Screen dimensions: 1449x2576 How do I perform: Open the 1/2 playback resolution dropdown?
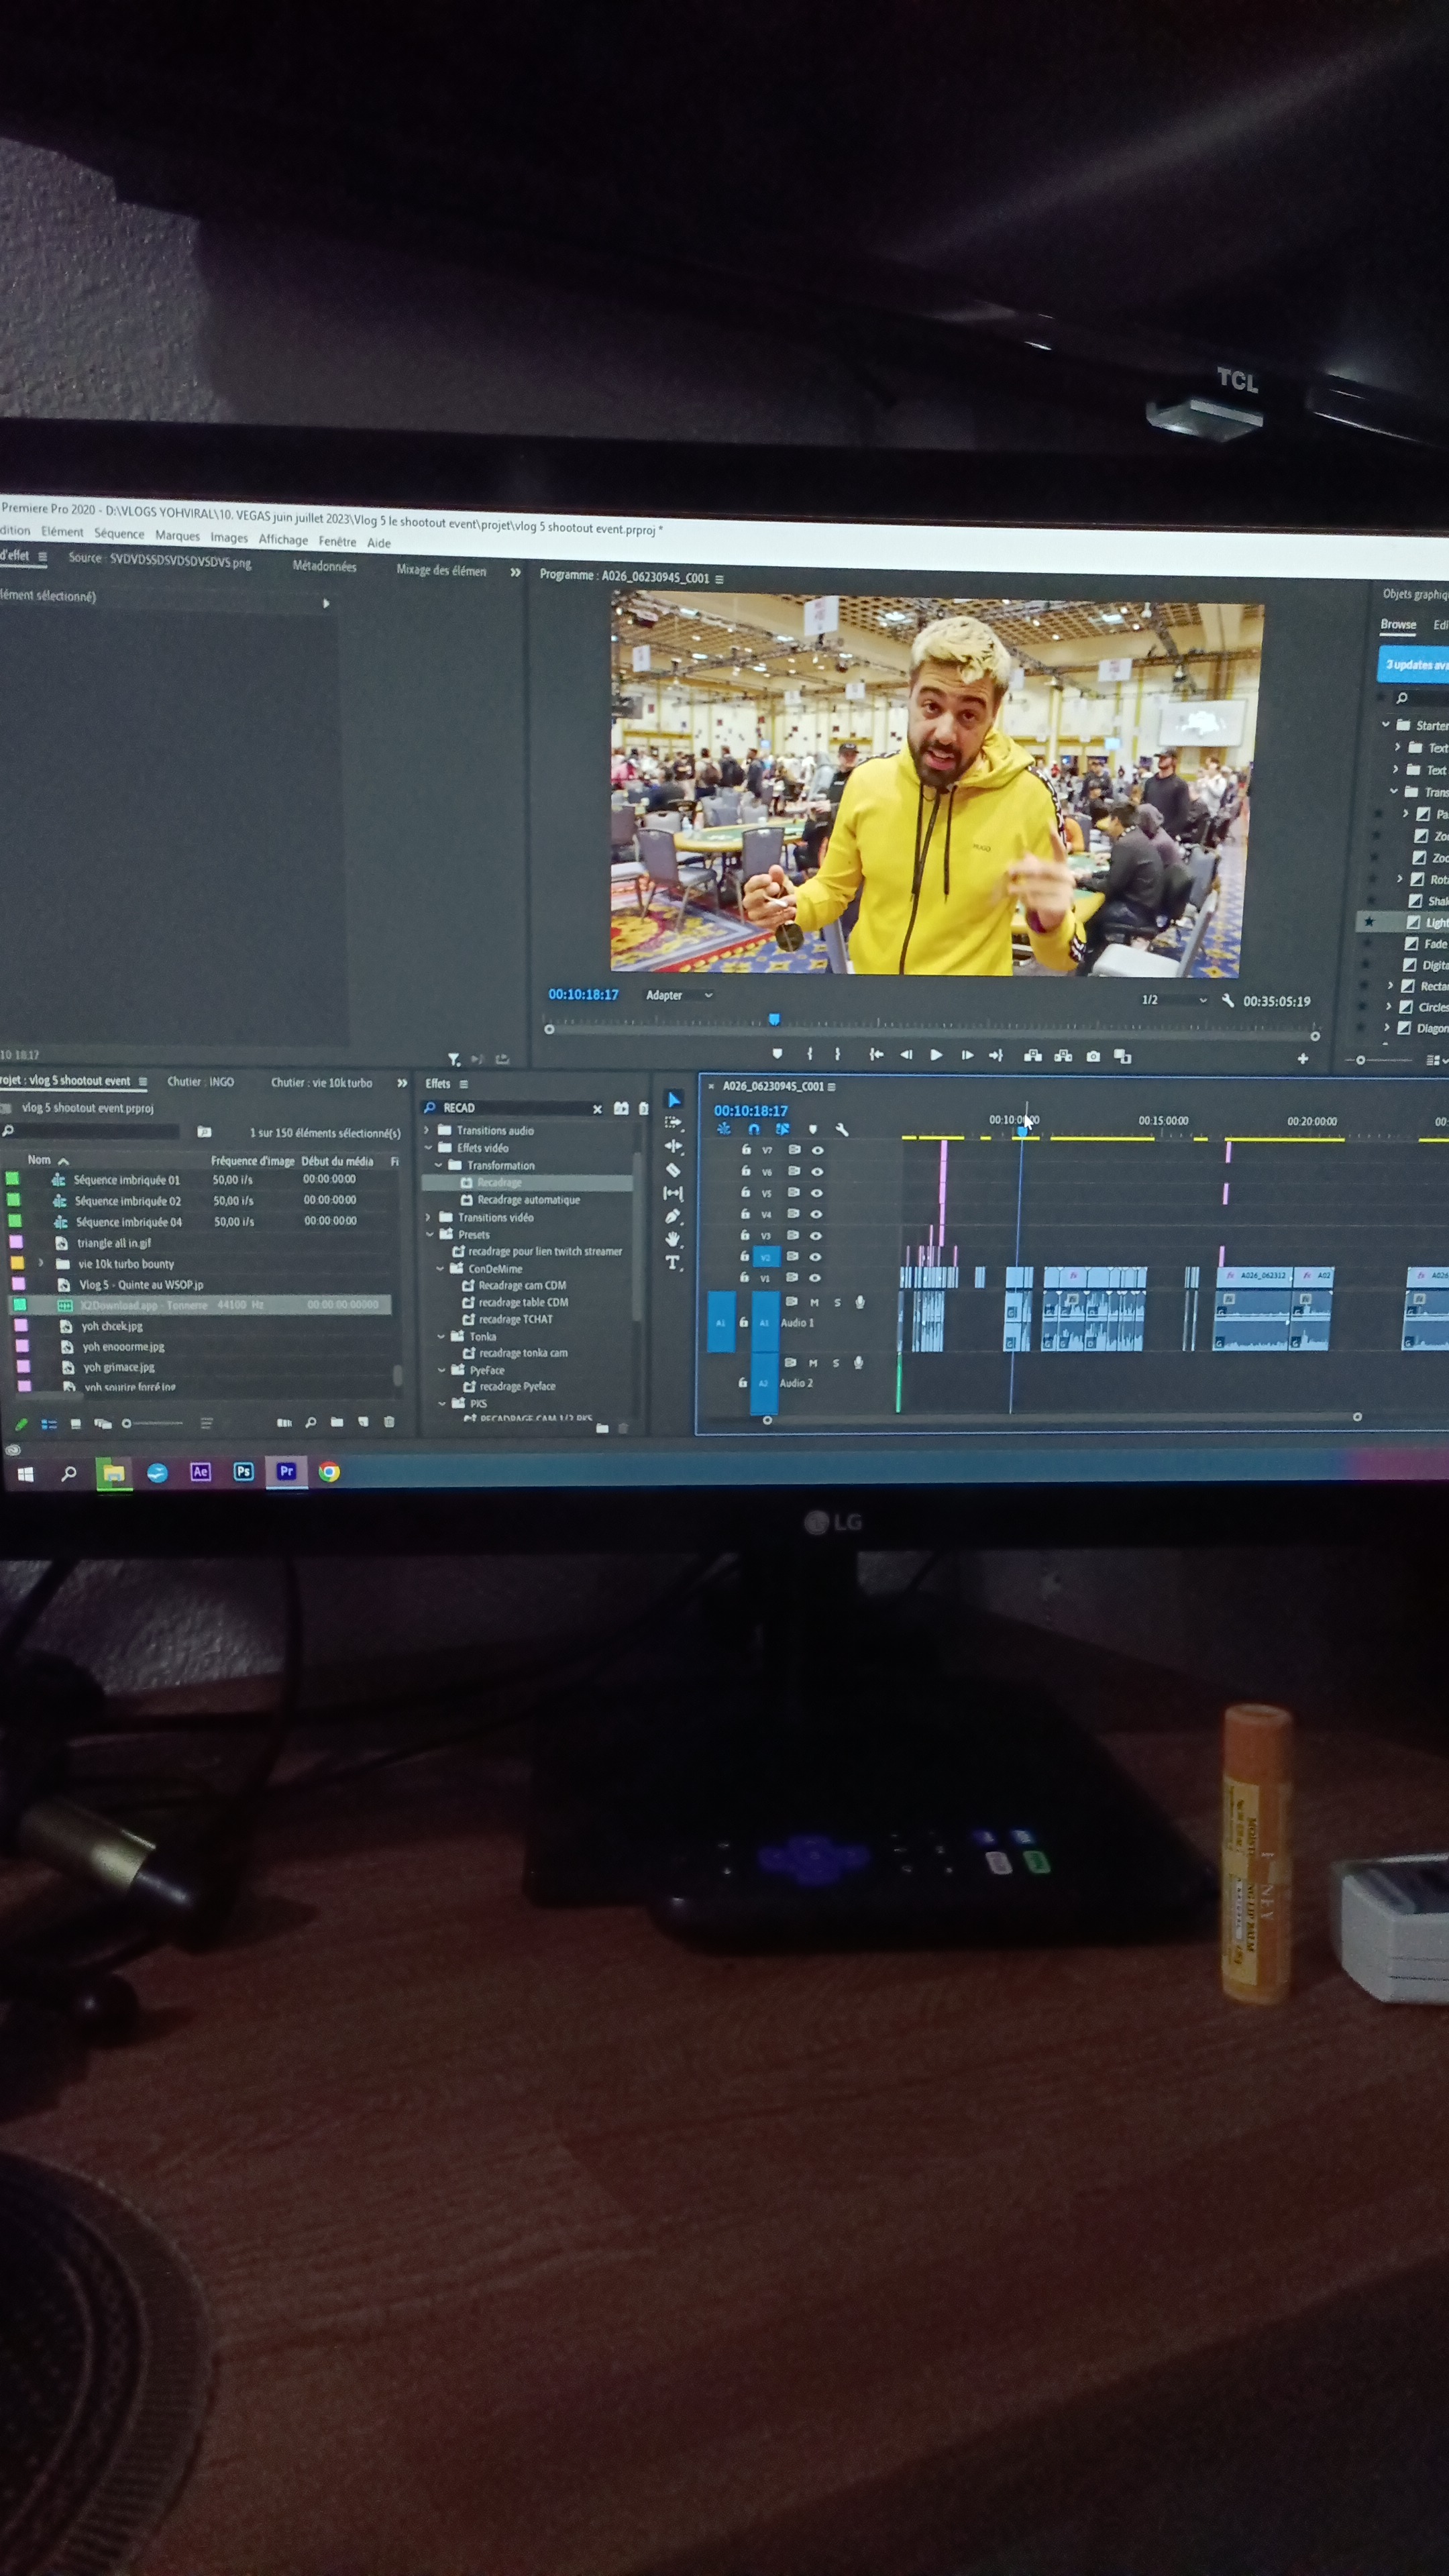tap(1174, 999)
